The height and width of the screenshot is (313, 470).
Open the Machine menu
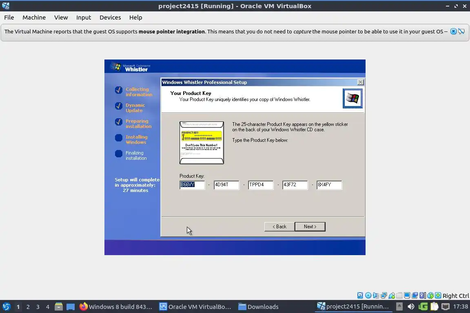[x=34, y=18]
